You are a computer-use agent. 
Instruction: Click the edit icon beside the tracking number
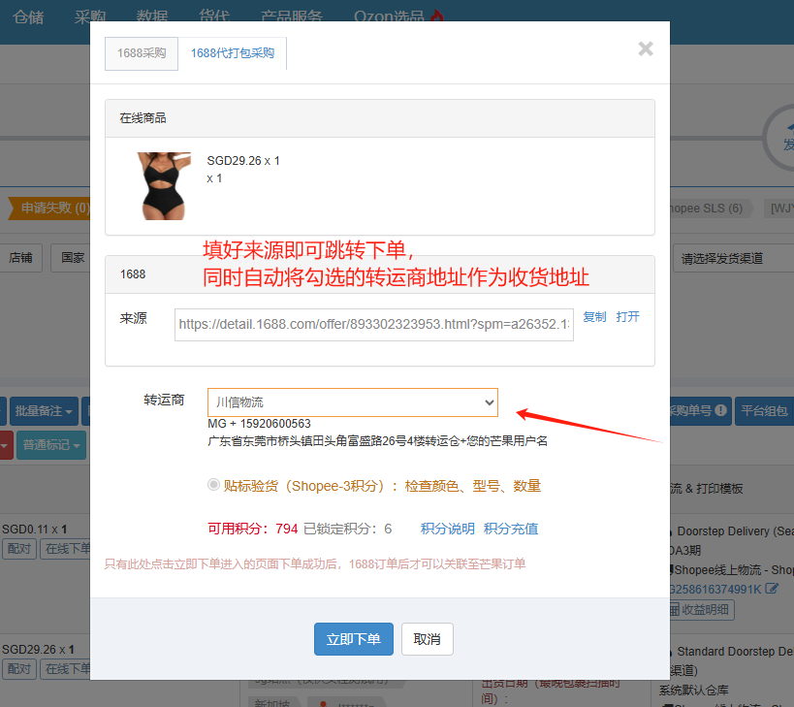[771, 589]
